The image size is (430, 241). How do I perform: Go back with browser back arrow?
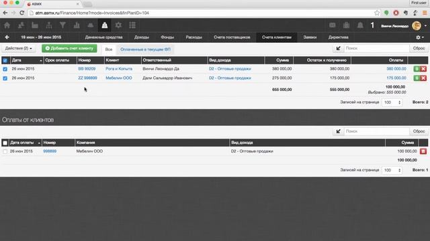click(x=5, y=13)
